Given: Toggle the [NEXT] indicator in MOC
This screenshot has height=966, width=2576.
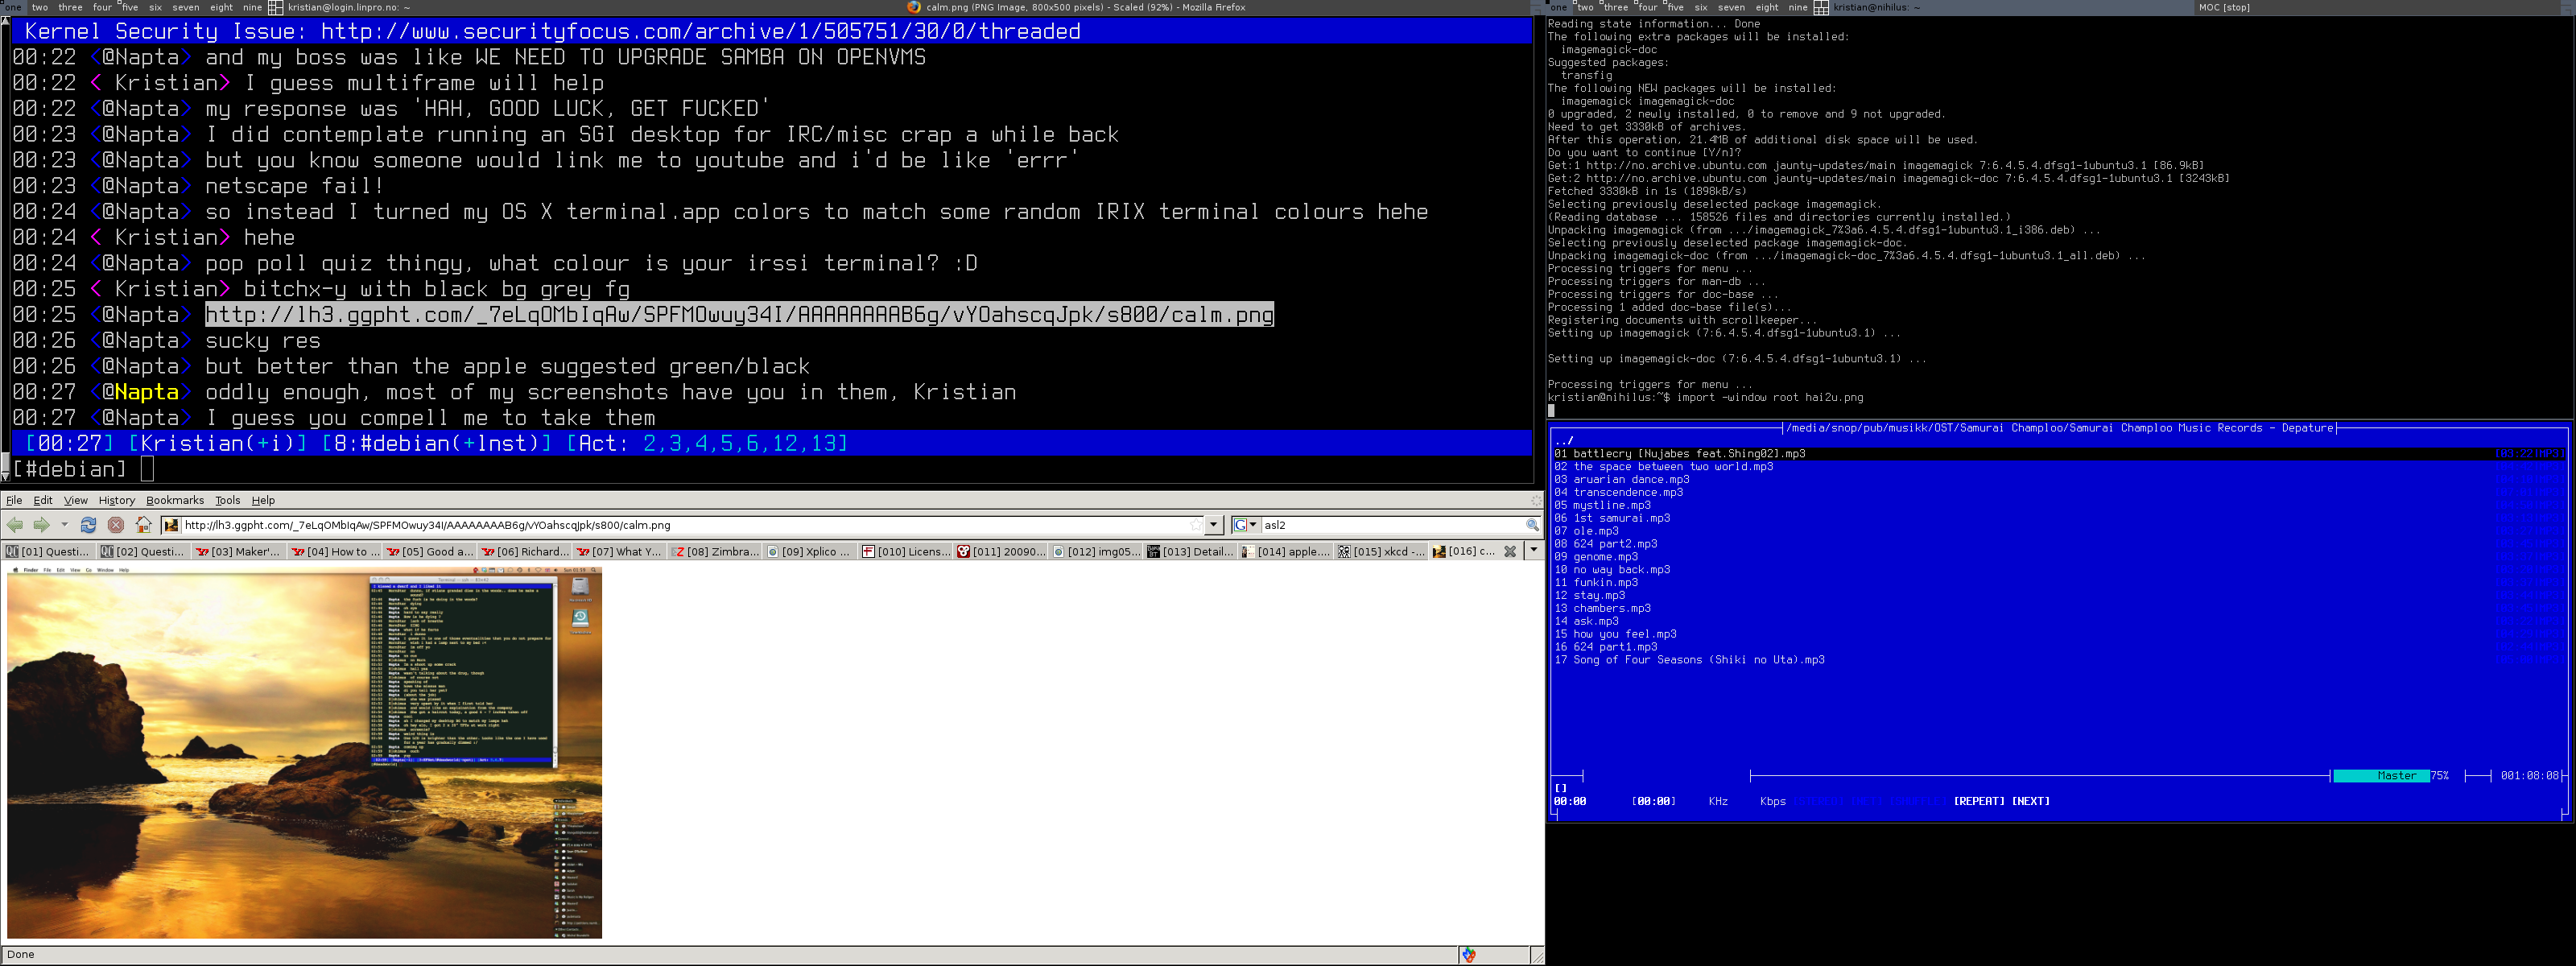Looking at the screenshot, I should pos(2030,802).
